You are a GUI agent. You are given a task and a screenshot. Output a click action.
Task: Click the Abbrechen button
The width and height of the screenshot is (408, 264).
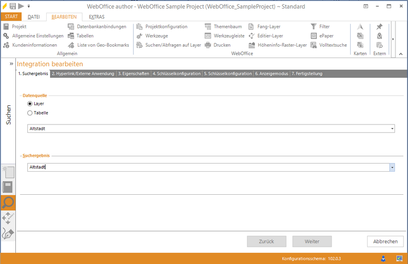point(385,241)
